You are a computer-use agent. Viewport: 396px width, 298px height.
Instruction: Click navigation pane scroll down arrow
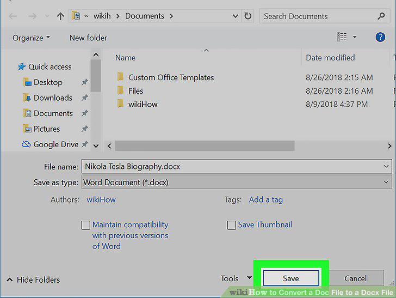coord(96,145)
